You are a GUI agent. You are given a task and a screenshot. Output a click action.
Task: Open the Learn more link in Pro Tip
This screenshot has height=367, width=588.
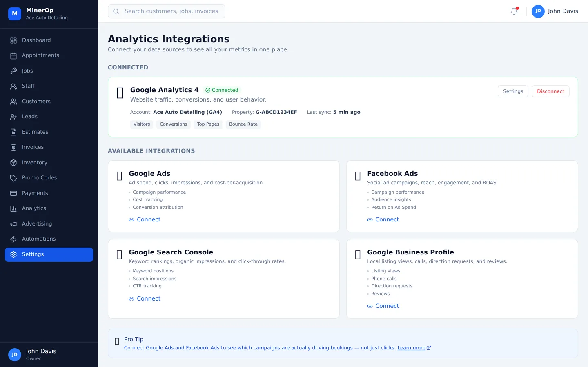click(x=411, y=347)
